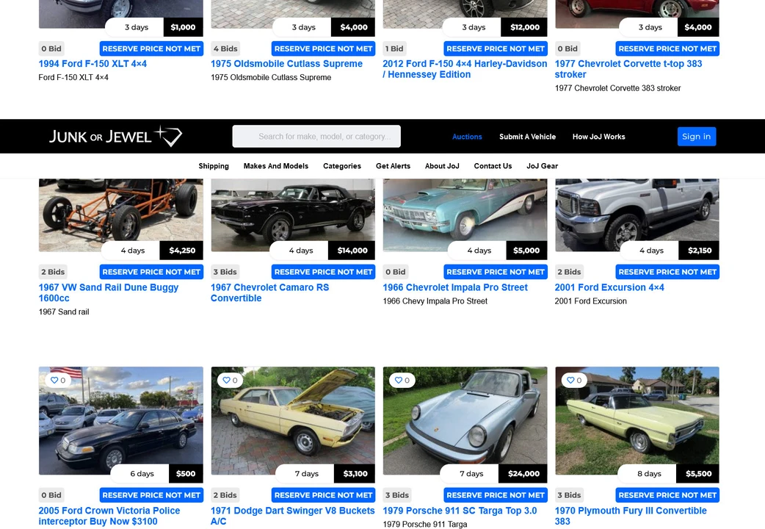Open 1977 Chevrolet Corvette t-top listing
The width and height of the screenshot is (765, 529).
[628, 69]
